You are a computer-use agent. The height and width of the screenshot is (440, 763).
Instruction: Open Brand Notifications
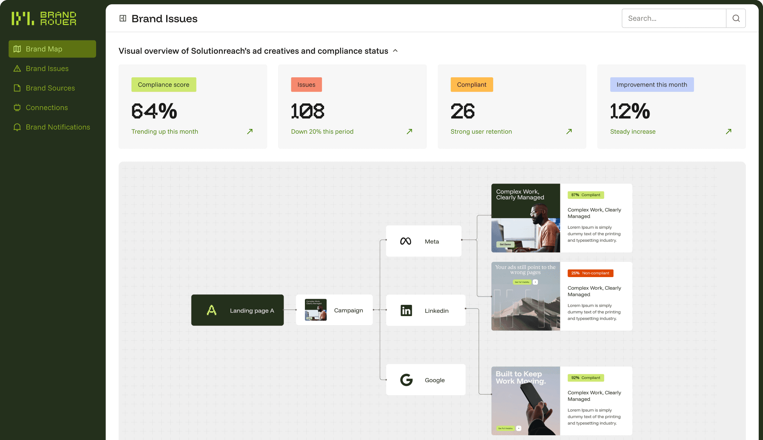point(52,127)
